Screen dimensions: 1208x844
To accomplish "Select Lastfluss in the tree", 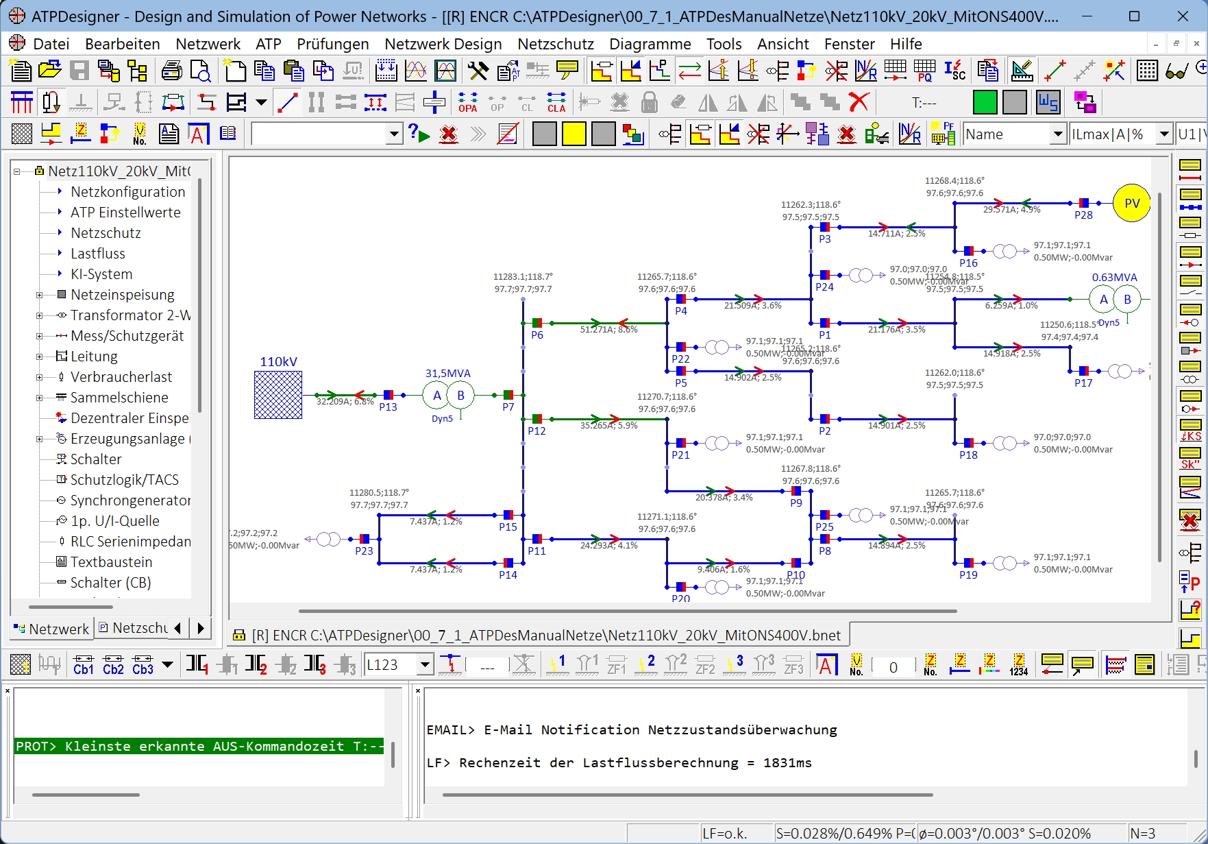I will [97, 254].
